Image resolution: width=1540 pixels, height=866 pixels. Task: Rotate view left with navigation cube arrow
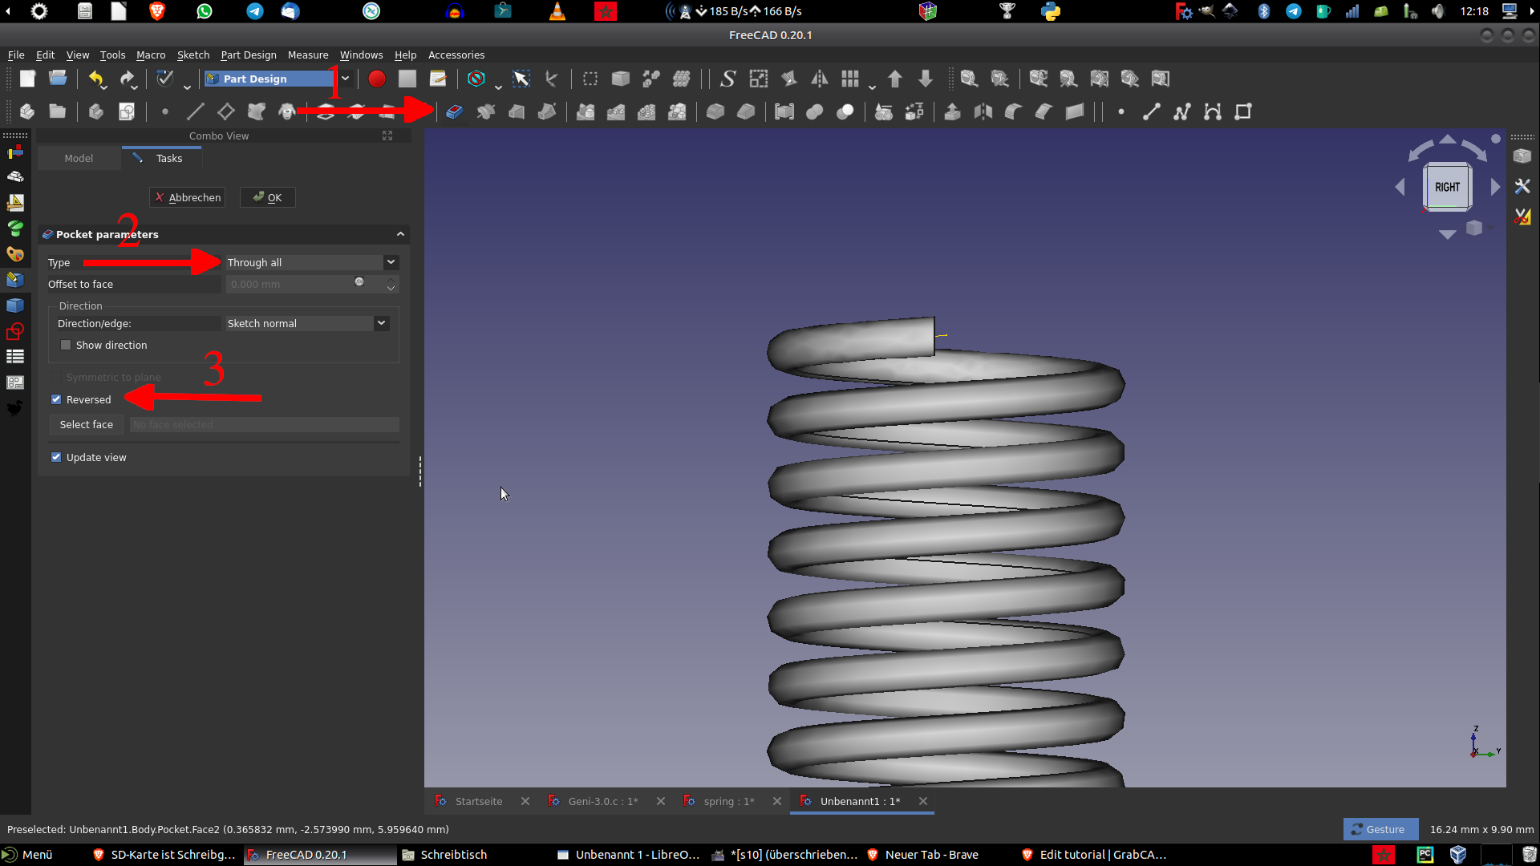tap(1400, 187)
